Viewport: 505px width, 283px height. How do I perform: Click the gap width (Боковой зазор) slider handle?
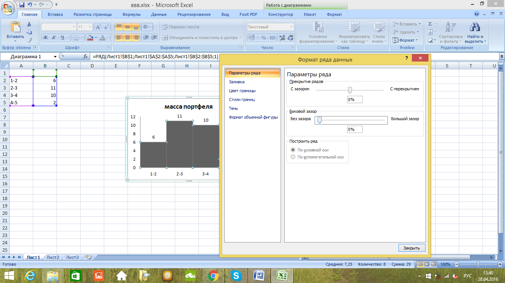(319, 120)
